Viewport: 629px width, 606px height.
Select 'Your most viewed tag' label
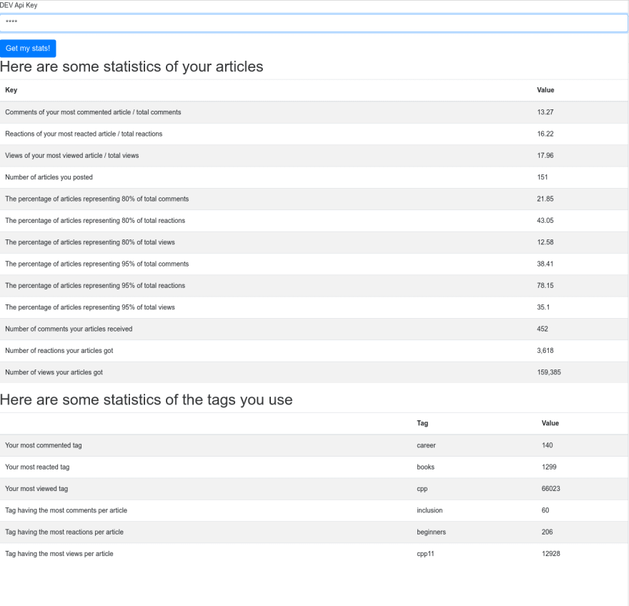[36, 489]
